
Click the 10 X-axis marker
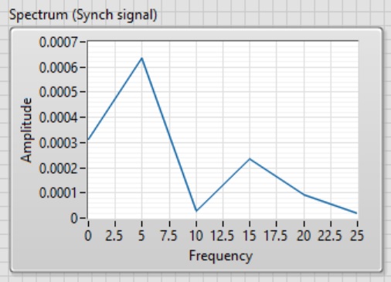[x=196, y=236]
